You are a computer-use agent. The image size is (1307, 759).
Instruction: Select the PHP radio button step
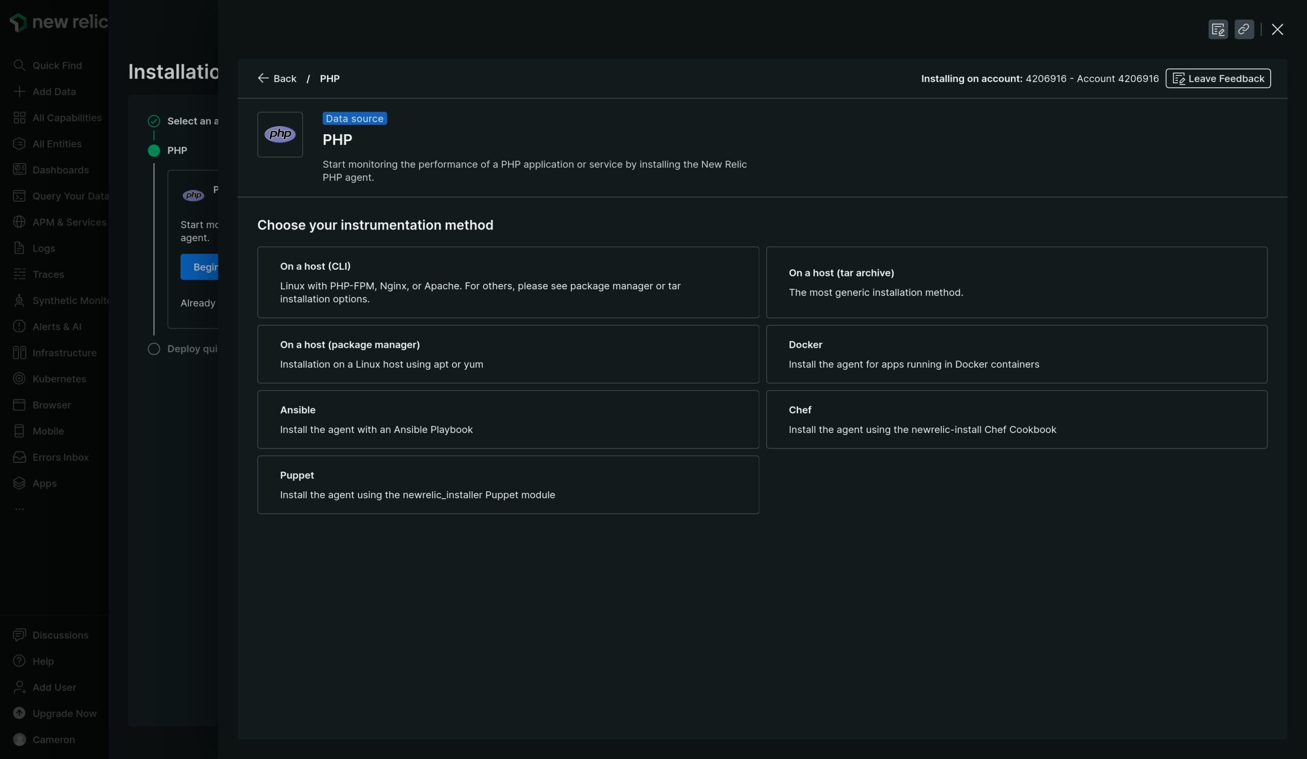(154, 150)
